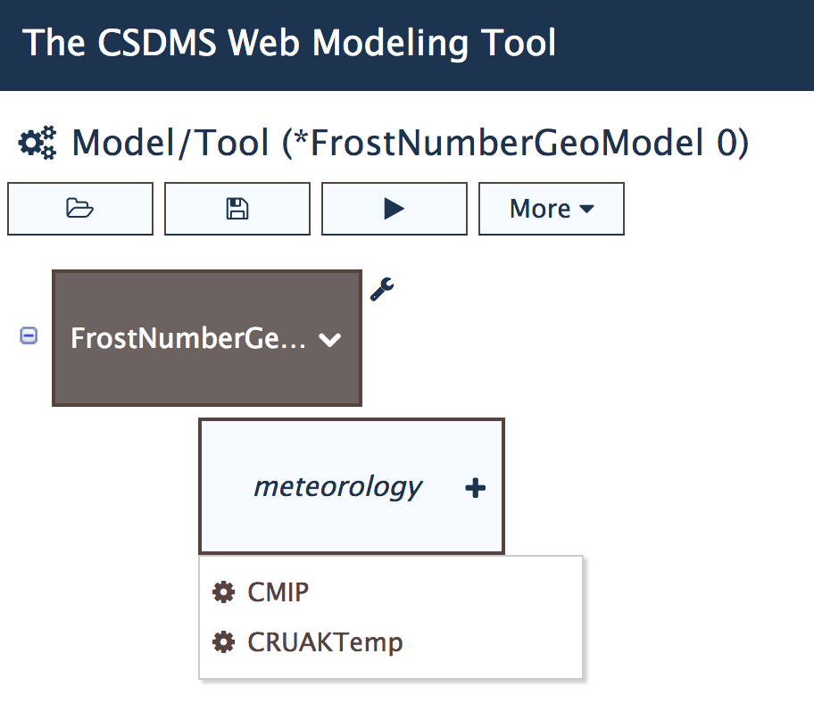Click the meteorology port box
The image size is (814, 728).
(x=352, y=486)
